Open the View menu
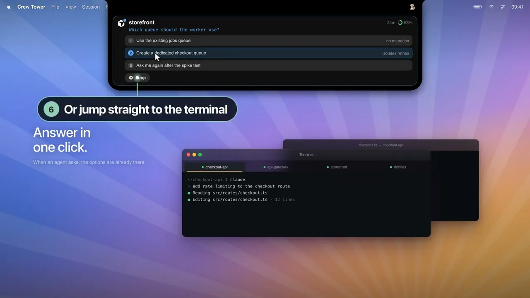Screen dimensions: 530x298 pyautogui.click(x=71, y=7)
